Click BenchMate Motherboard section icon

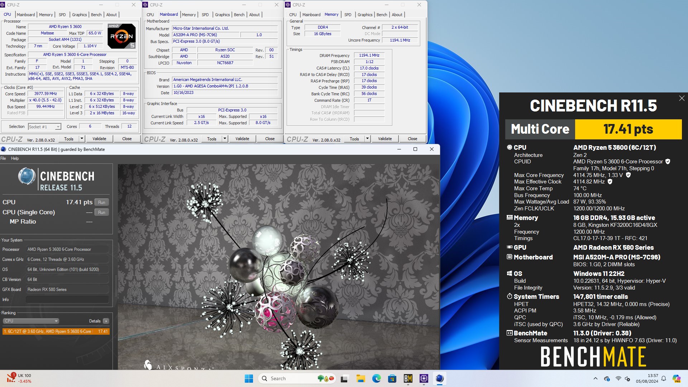pyautogui.click(x=510, y=257)
